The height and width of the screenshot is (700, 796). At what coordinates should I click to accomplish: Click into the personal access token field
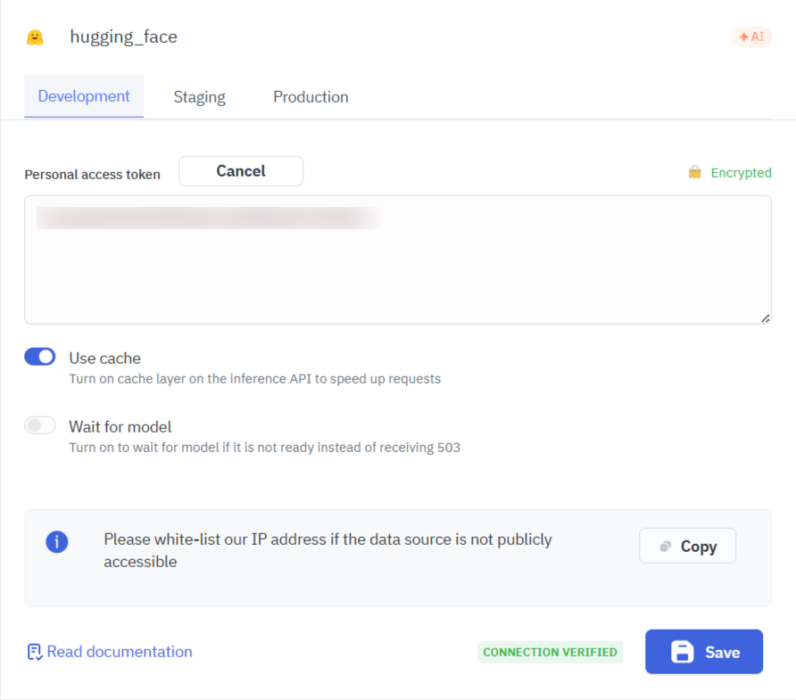tap(398, 259)
